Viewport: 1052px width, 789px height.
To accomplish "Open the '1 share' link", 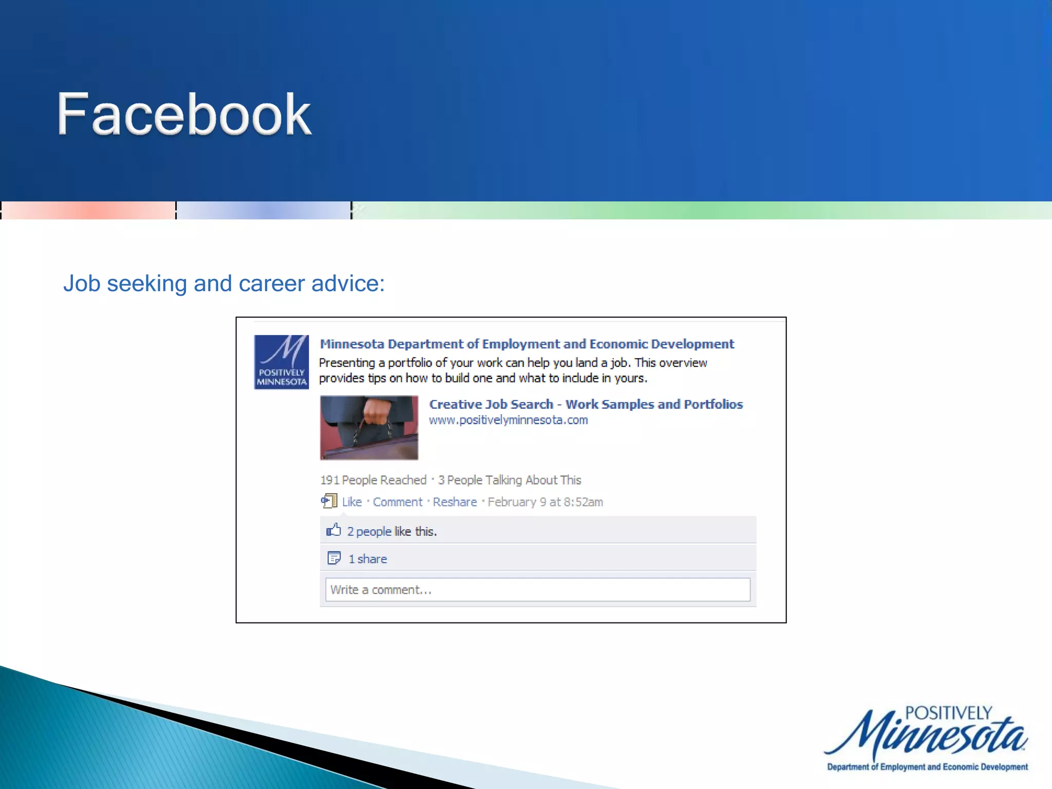I will click(x=368, y=559).
